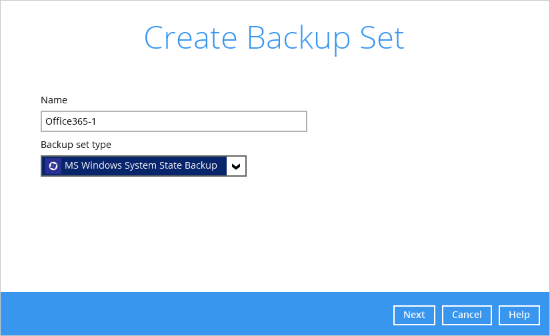Viewport: 550px width, 336px height.
Task: Open the Backup set type dropdown
Action: point(143,166)
